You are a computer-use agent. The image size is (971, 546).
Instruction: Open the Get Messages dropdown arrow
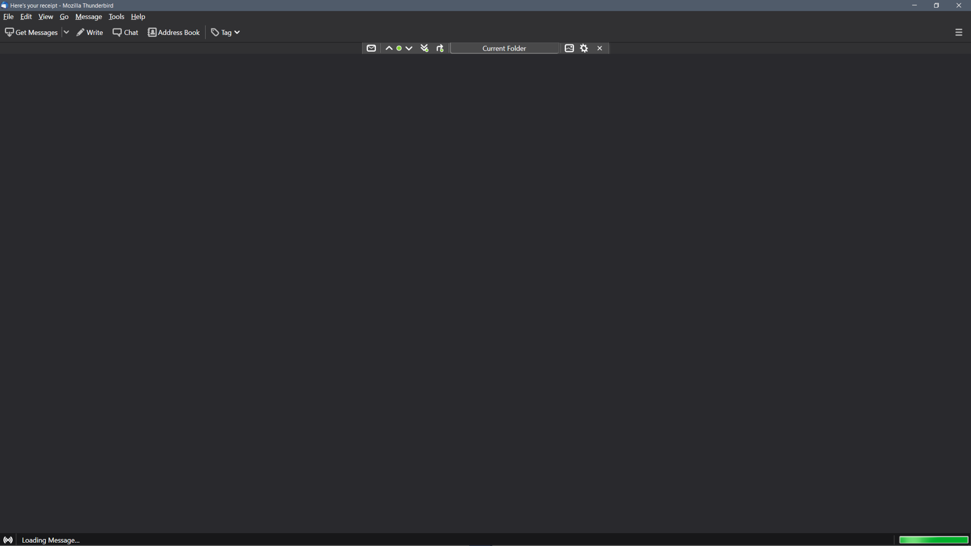pyautogui.click(x=66, y=32)
